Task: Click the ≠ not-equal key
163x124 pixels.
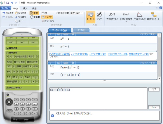Action: [33, 82]
